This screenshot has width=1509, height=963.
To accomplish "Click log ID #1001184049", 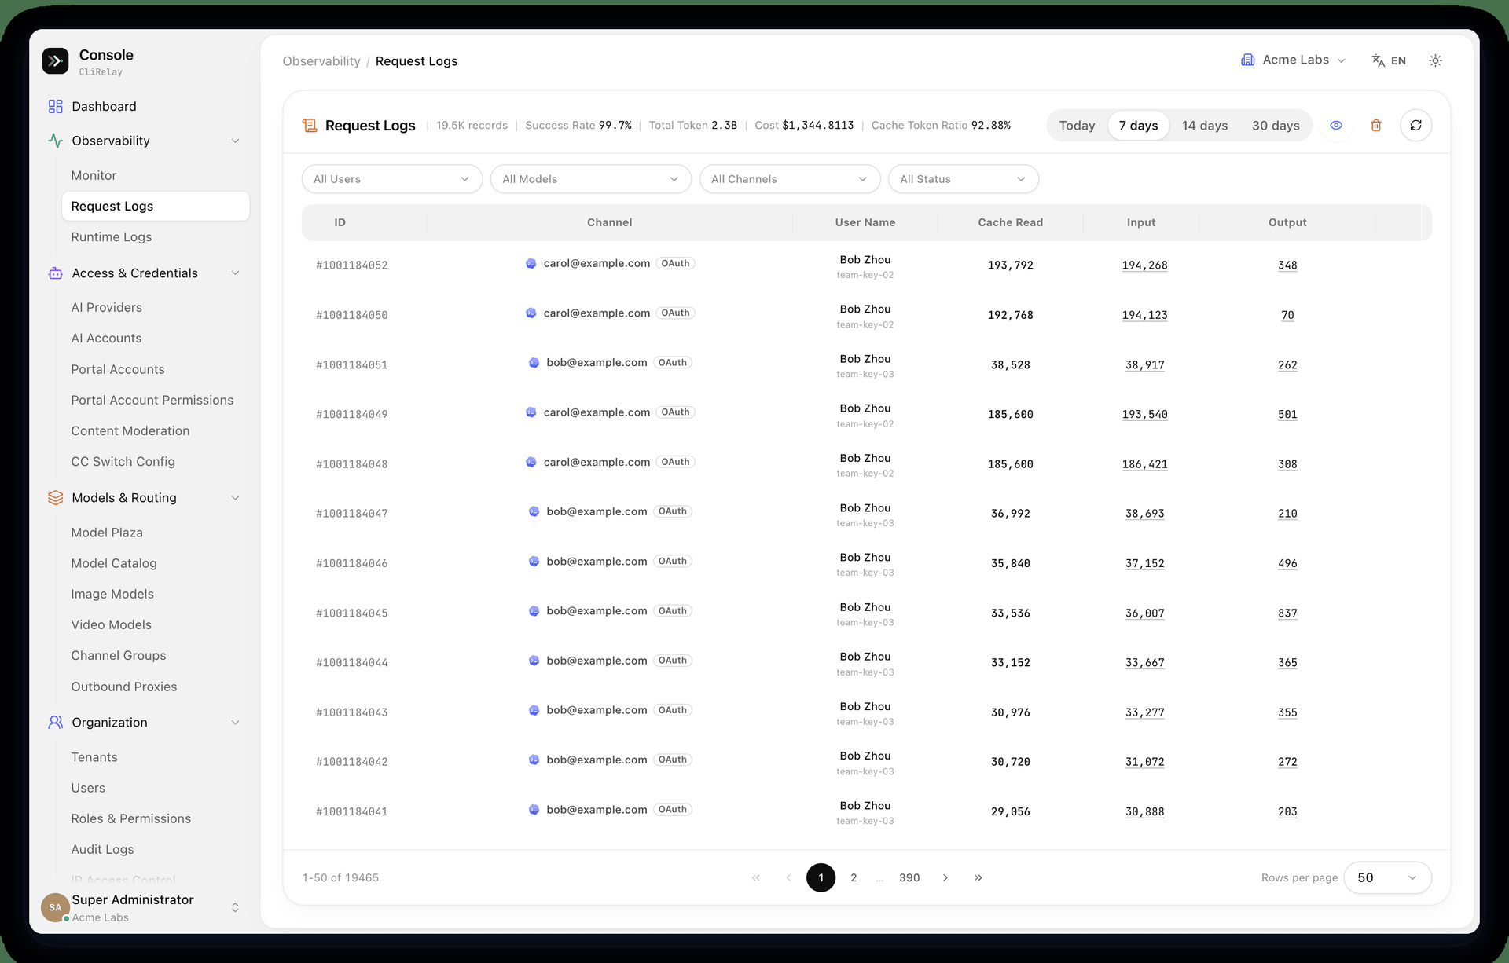I will pos(351,415).
